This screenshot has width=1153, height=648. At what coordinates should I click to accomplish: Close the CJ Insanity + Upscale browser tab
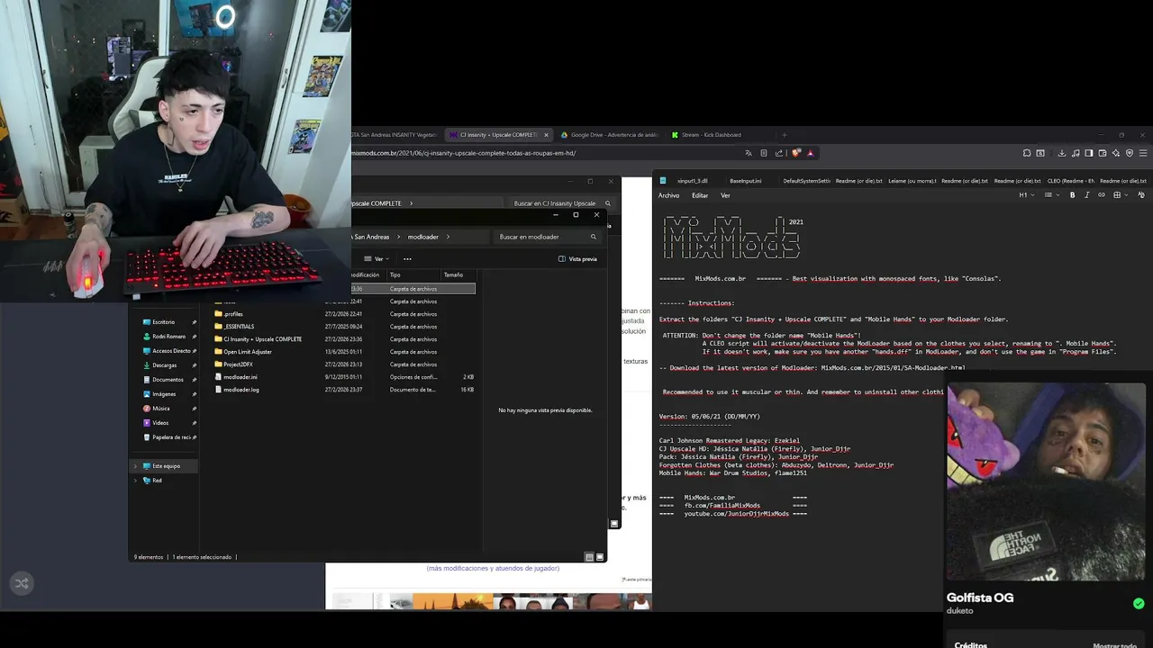546,135
